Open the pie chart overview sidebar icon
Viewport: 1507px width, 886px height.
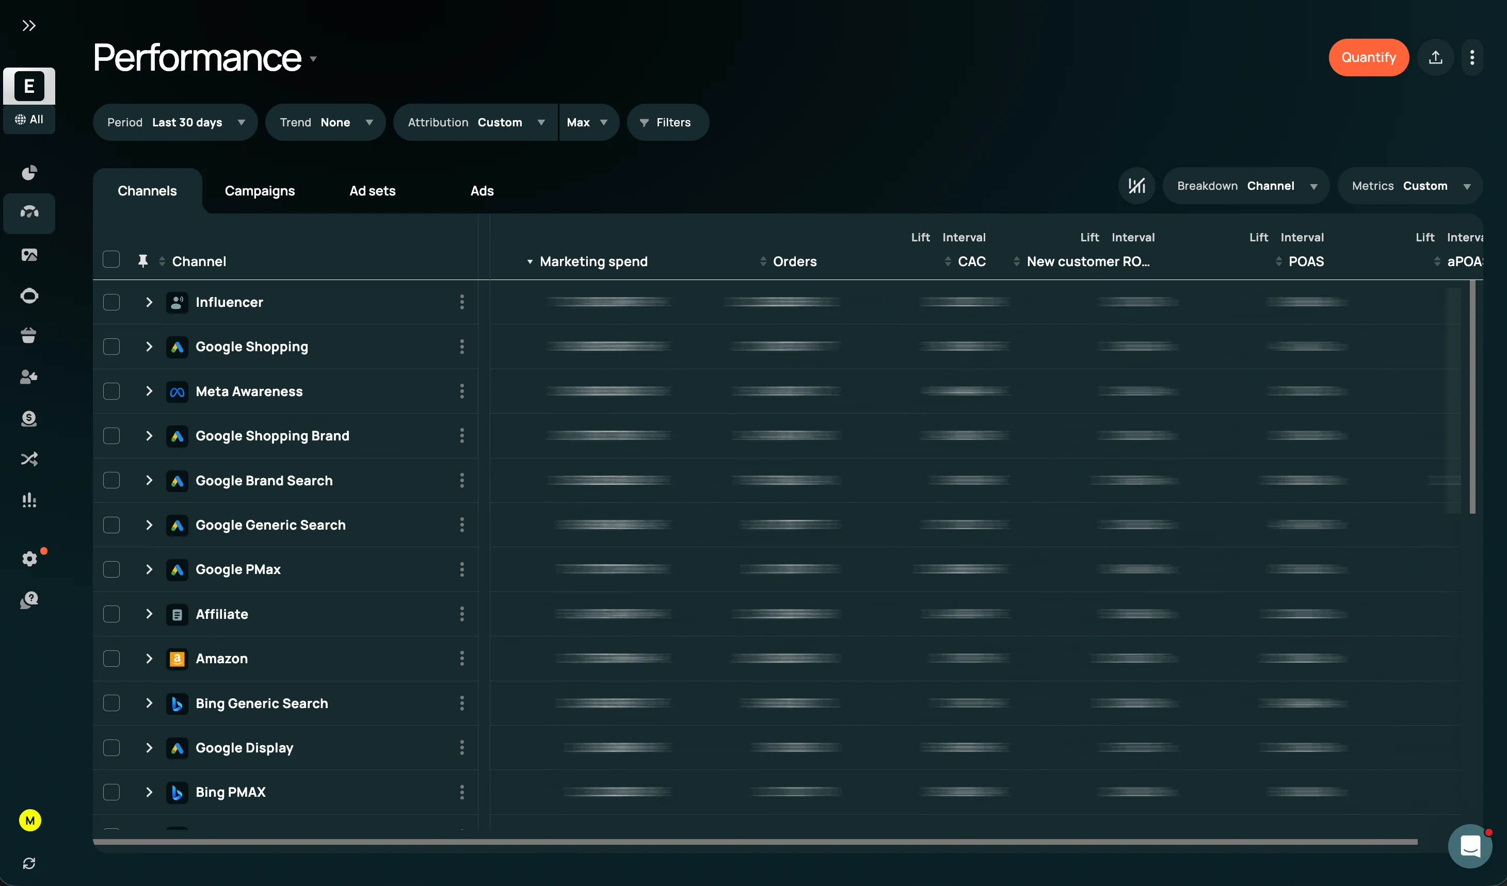29,173
